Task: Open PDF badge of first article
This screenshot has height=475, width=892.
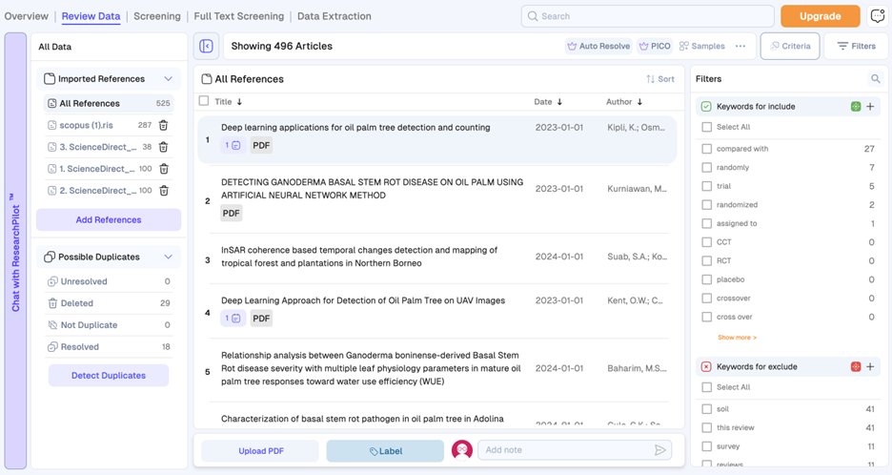Action: [x=261, y=146]
